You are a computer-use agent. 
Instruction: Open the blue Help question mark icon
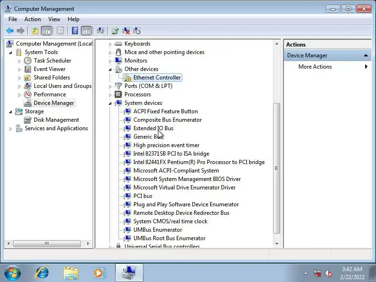tap(75, 31)
